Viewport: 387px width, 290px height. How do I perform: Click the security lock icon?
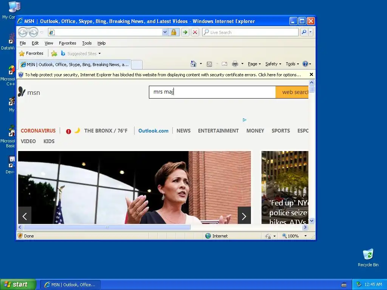(173, 32)
